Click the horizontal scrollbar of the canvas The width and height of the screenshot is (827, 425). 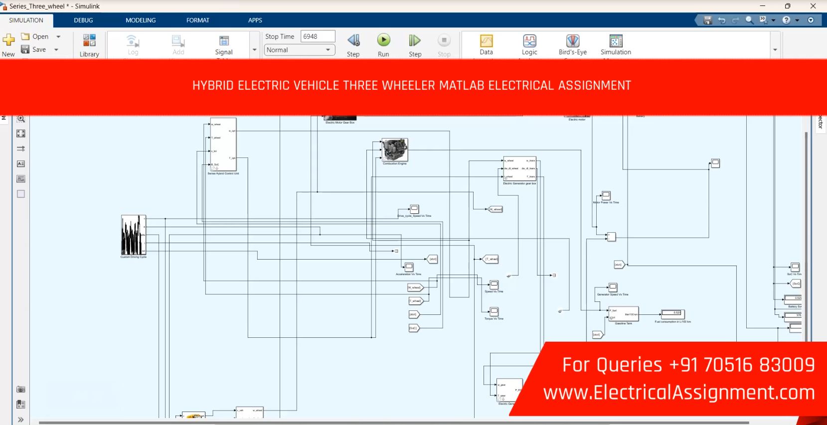coord(394,423)
